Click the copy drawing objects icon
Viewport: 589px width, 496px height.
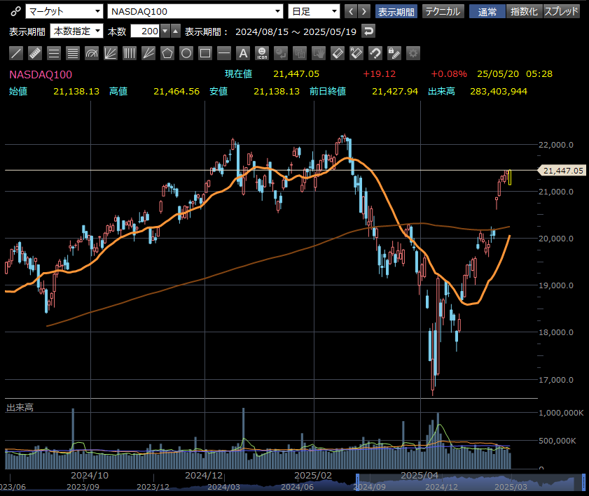point(300,53)
